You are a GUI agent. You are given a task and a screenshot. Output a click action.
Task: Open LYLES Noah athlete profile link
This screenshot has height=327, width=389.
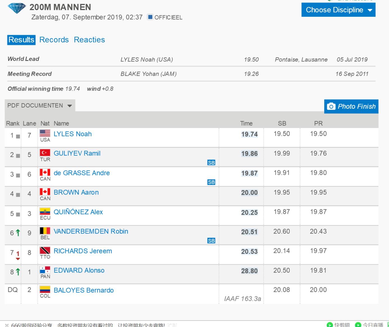(73, 134)
